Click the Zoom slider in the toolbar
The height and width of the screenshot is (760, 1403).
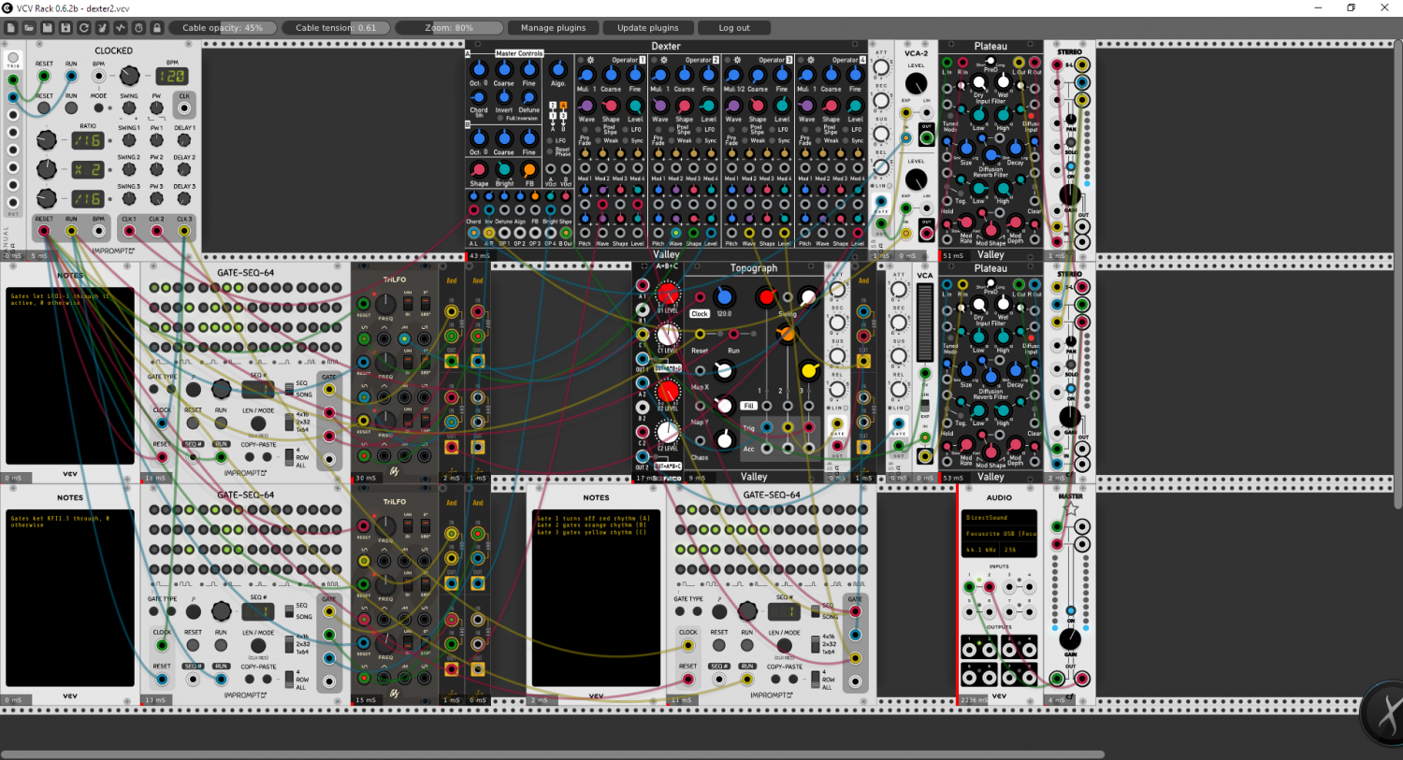(x=449, y=28)
